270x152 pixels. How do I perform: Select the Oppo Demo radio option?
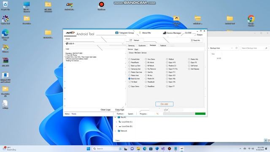tap(130, 86)
